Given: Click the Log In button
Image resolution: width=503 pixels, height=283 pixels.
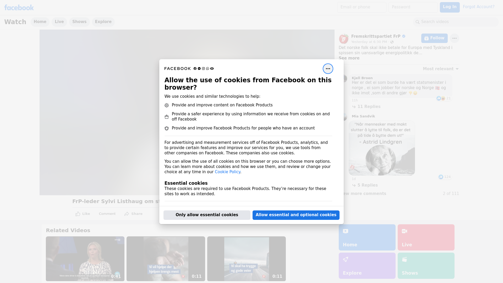Looking at the screenshot, I should pyautogui.click(x=450, y=7).
